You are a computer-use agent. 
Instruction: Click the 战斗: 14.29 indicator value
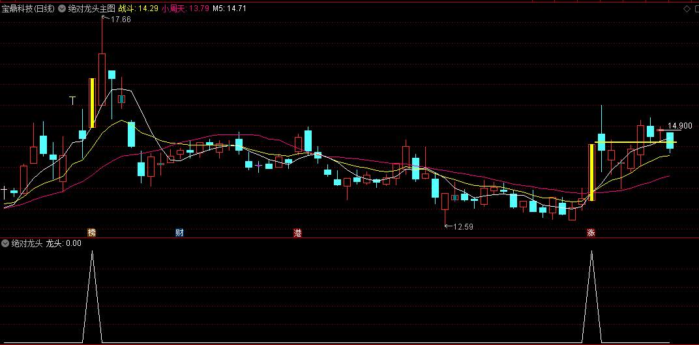pyautogui.click(x=138, y=8)
